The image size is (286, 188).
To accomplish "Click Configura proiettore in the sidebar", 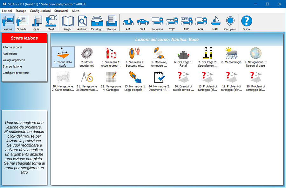I will [x=16, y=73].
